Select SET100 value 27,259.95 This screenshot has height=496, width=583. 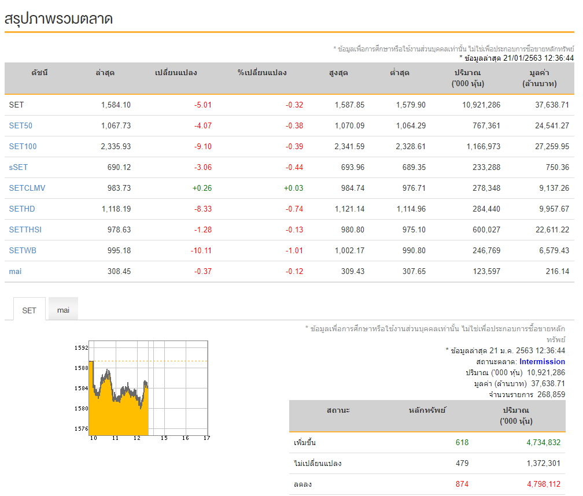coord(552,146)
